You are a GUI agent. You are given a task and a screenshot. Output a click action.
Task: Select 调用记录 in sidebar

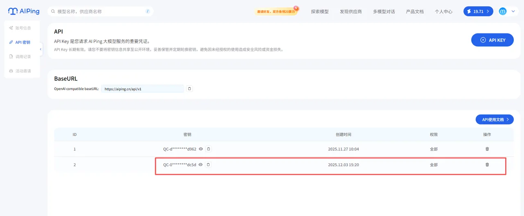tap(20, 56)
